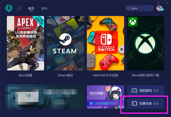Click the Apex英雄 label
The height and width of the screenshot is (117, 171).
(x=25, y=75)
